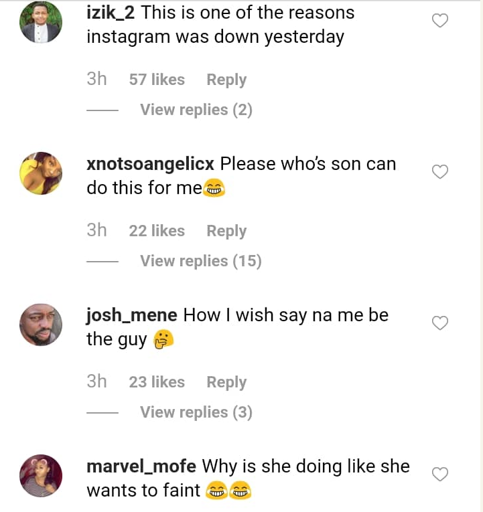Open izik_2's profile picture
Image resolution: width=483 pixels, height=512 pixels.
pyautogui.click(x=41, y=23)
